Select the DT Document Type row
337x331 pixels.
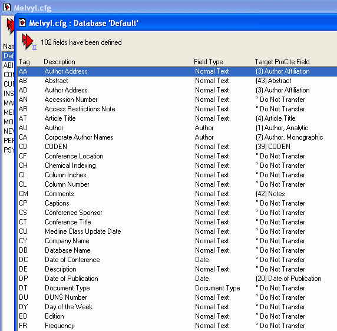tap(177, 288)
